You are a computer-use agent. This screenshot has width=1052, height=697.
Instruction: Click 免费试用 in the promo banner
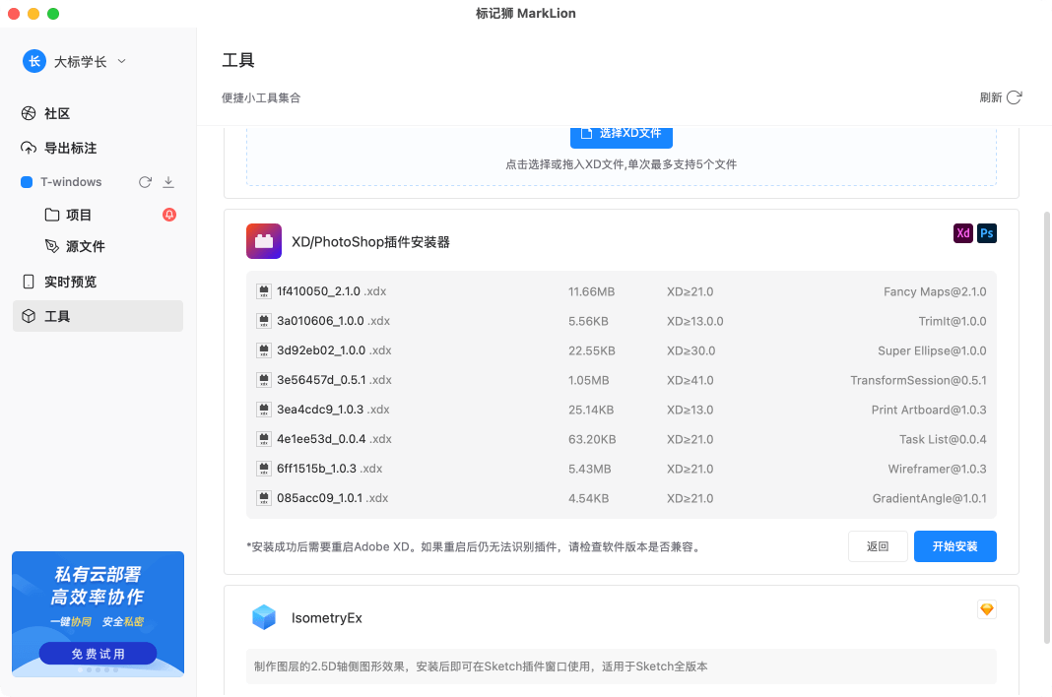(98, 654)
